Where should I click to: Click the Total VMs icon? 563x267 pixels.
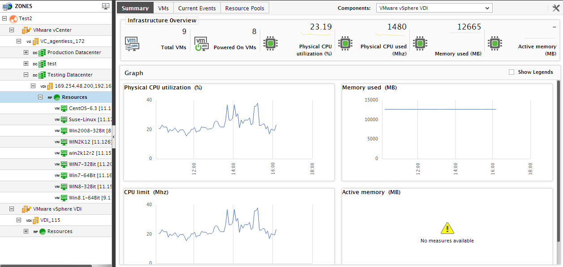point(132,43)
